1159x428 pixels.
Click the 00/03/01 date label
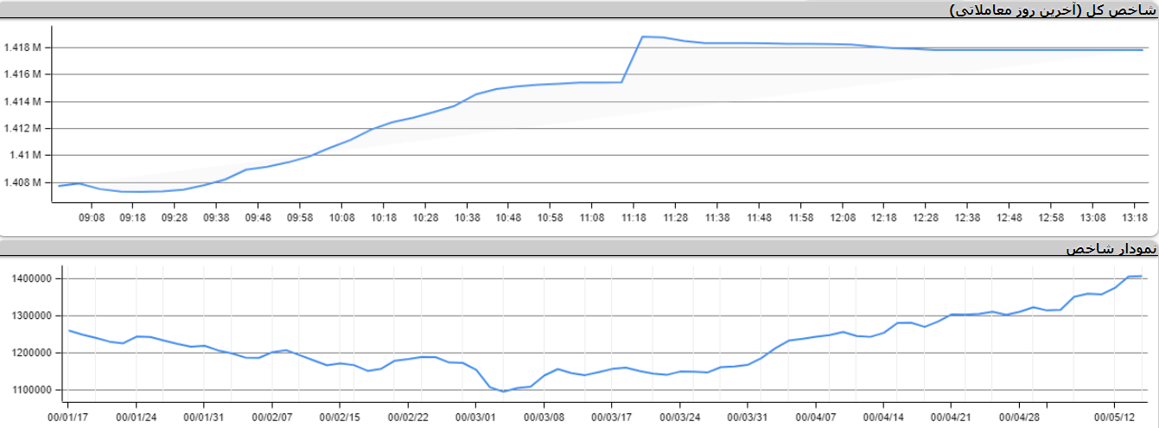475,418
